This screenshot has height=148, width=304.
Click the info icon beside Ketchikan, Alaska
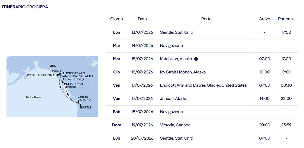pos(196,59)
